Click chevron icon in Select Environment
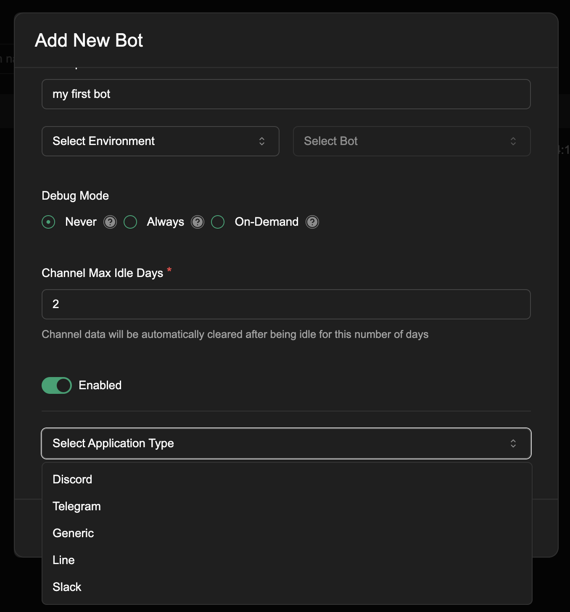This screenshot has height=612, width=570. 262,141
